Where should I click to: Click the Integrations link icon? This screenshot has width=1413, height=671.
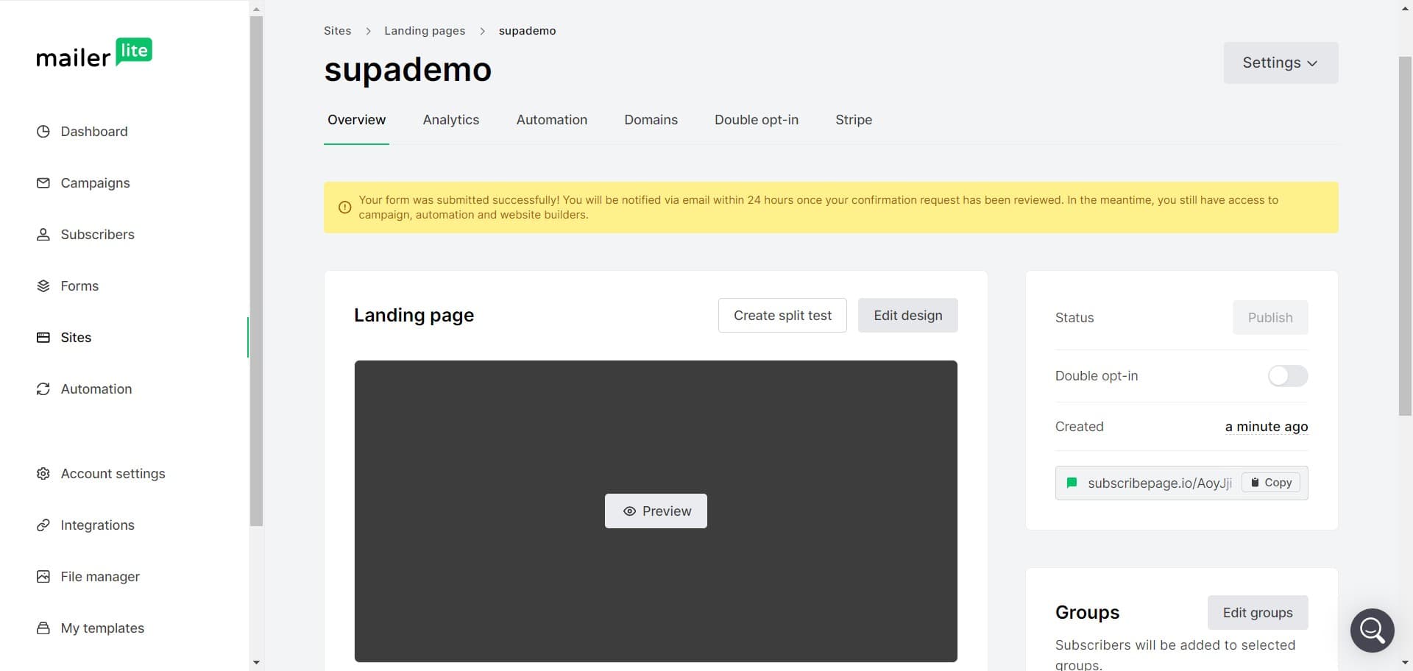click(x=43, y=525)
